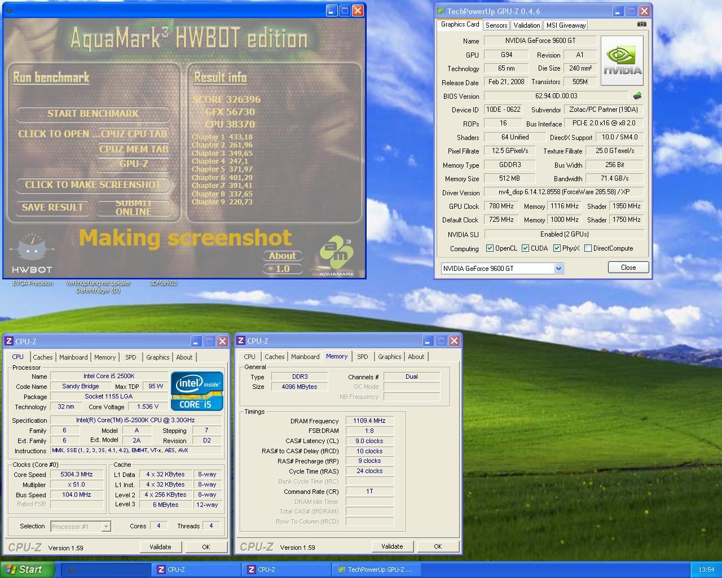Image resolution: width=722 pixels, height=578 pixels.
Task: Click the DRAM Frequency value 1109.4 MHz
Action: coord(369,421)
